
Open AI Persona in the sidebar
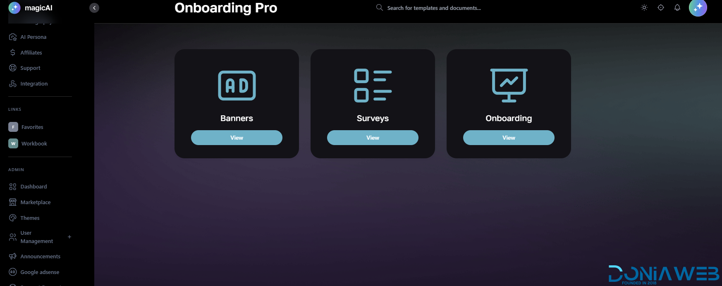click(x=33, y=37)
